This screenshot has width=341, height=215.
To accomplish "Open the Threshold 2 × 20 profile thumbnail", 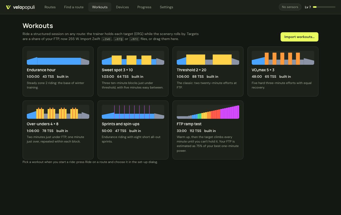I will [x=208, y=58].
